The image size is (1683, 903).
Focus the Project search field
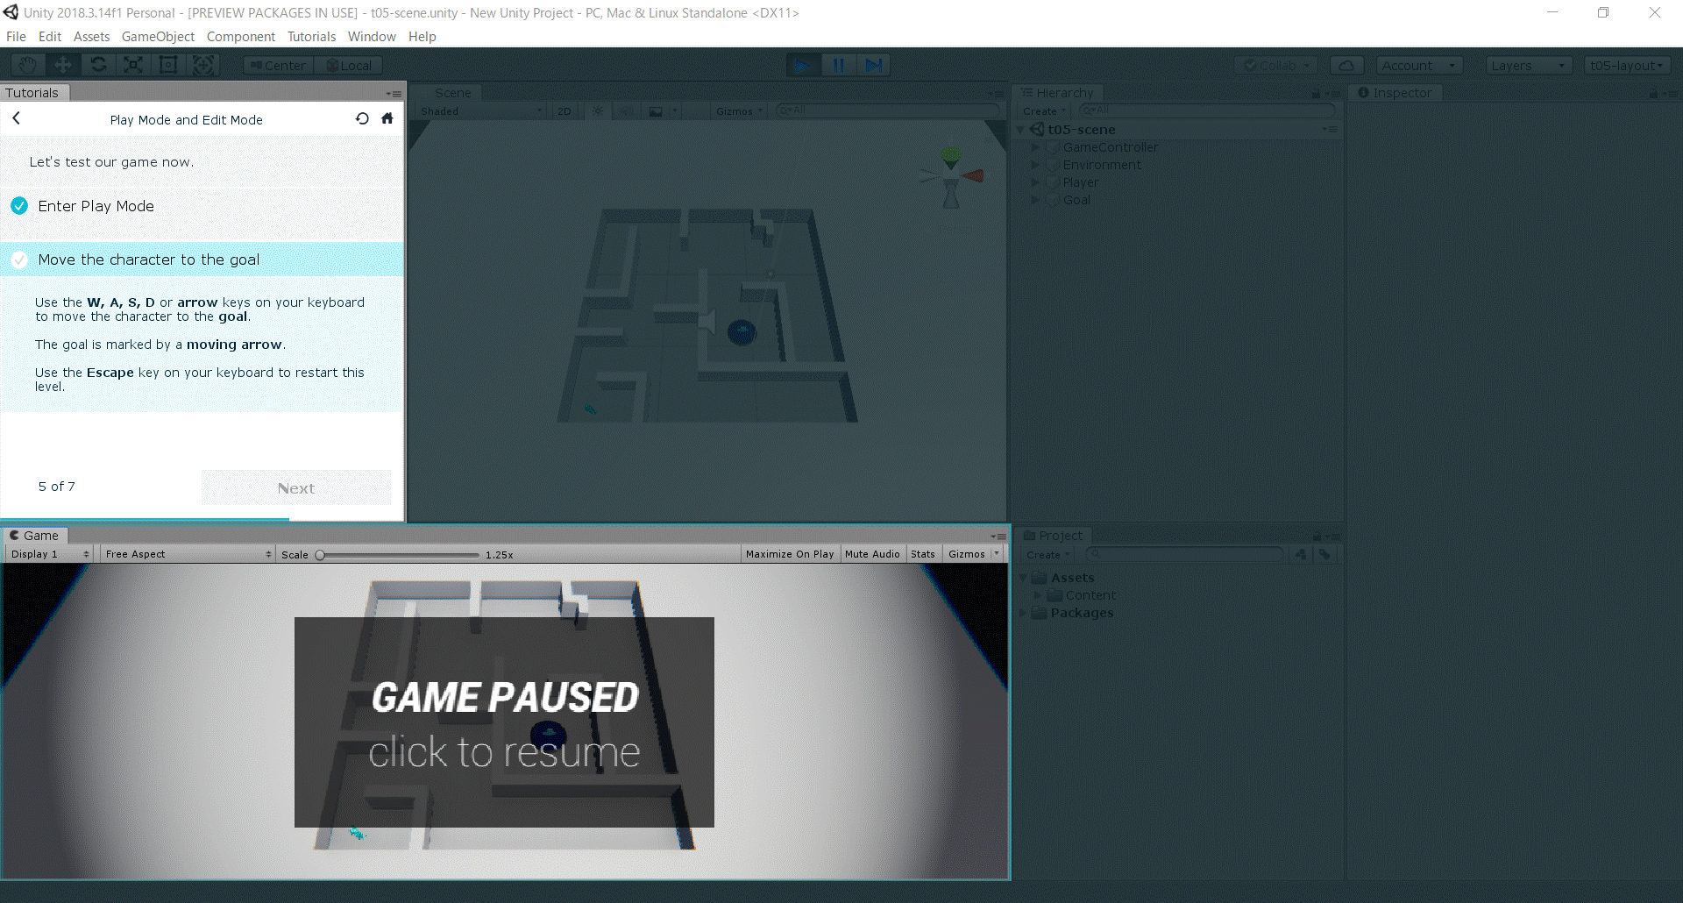[1184, 554]
